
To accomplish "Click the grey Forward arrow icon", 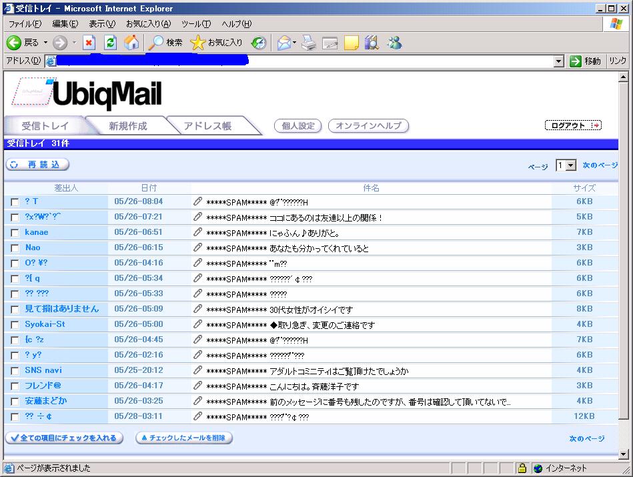I will click(60, 43).
